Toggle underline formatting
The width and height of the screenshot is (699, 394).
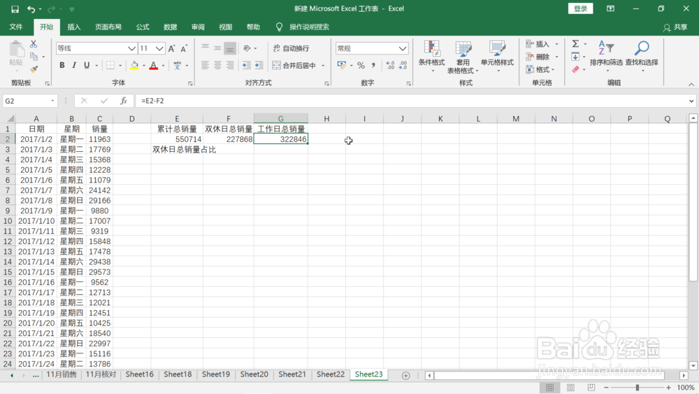point(87,65)
